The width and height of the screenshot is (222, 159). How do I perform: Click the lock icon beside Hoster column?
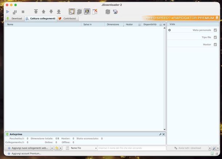click(139, 24)
